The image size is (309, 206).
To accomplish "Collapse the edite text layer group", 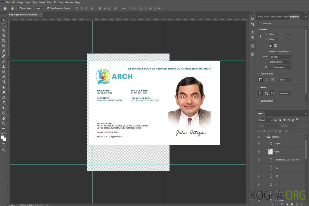I will [266, 137].
